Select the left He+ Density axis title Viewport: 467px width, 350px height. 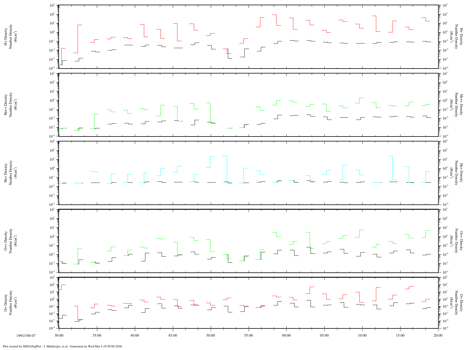(x=6, y=173)
